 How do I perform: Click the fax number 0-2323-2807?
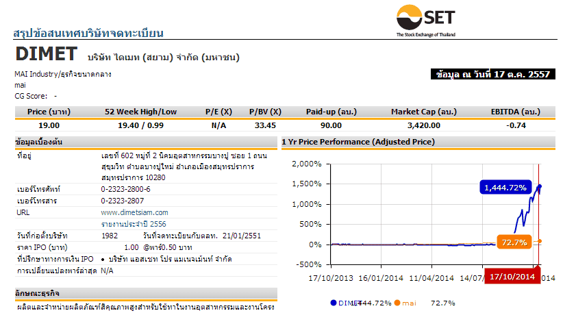point(123,201)
